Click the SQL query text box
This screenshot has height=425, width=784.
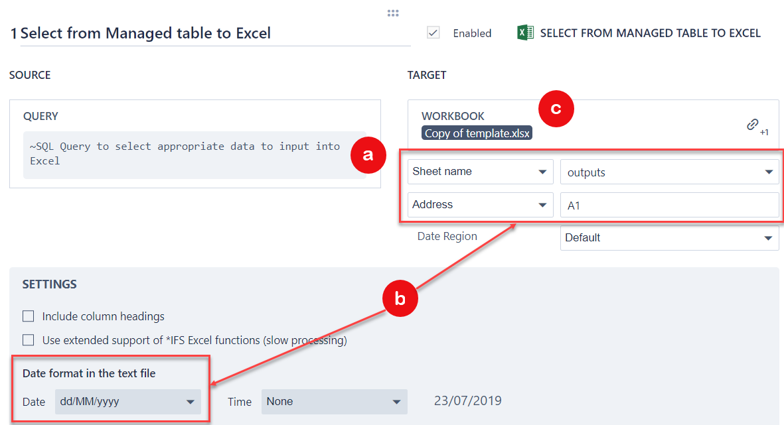click(193, 154)
